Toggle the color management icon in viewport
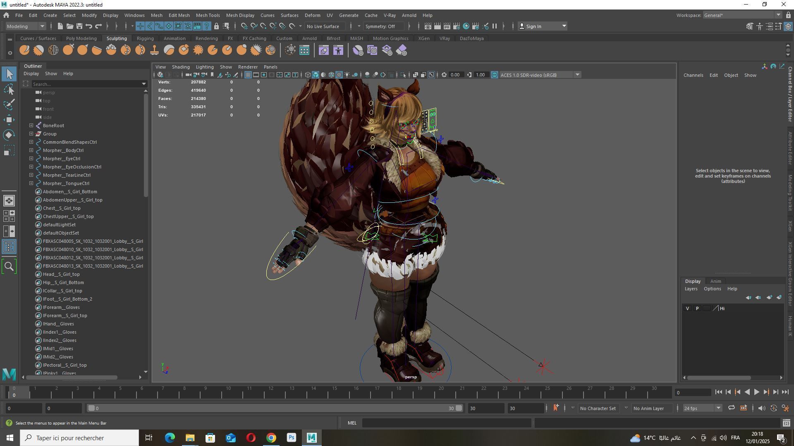 pos(495,75)
